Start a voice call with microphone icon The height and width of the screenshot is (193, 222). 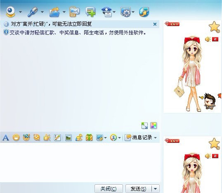tap(33, 12)
